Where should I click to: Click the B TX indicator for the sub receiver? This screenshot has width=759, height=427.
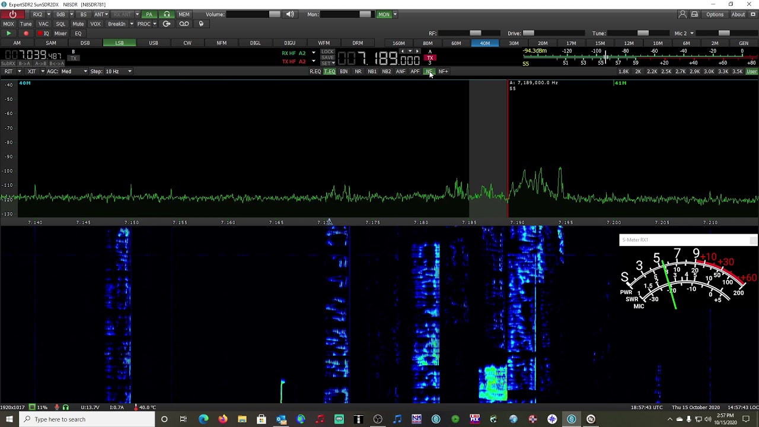(x=74, y=58)
